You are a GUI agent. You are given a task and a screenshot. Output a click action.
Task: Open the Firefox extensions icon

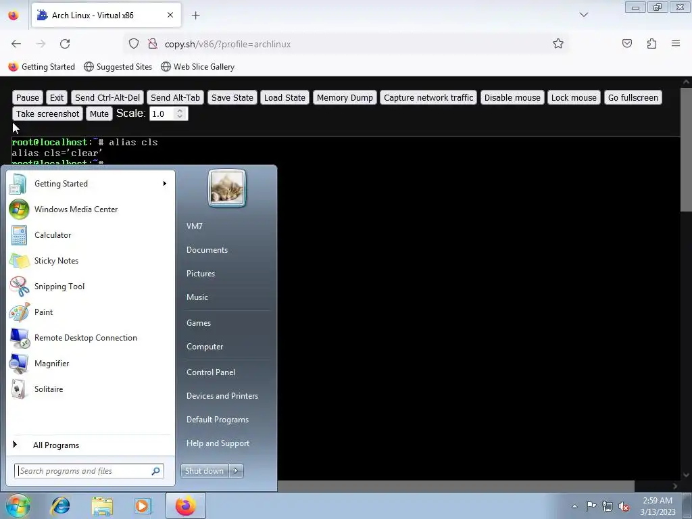[x=652, y=43]
